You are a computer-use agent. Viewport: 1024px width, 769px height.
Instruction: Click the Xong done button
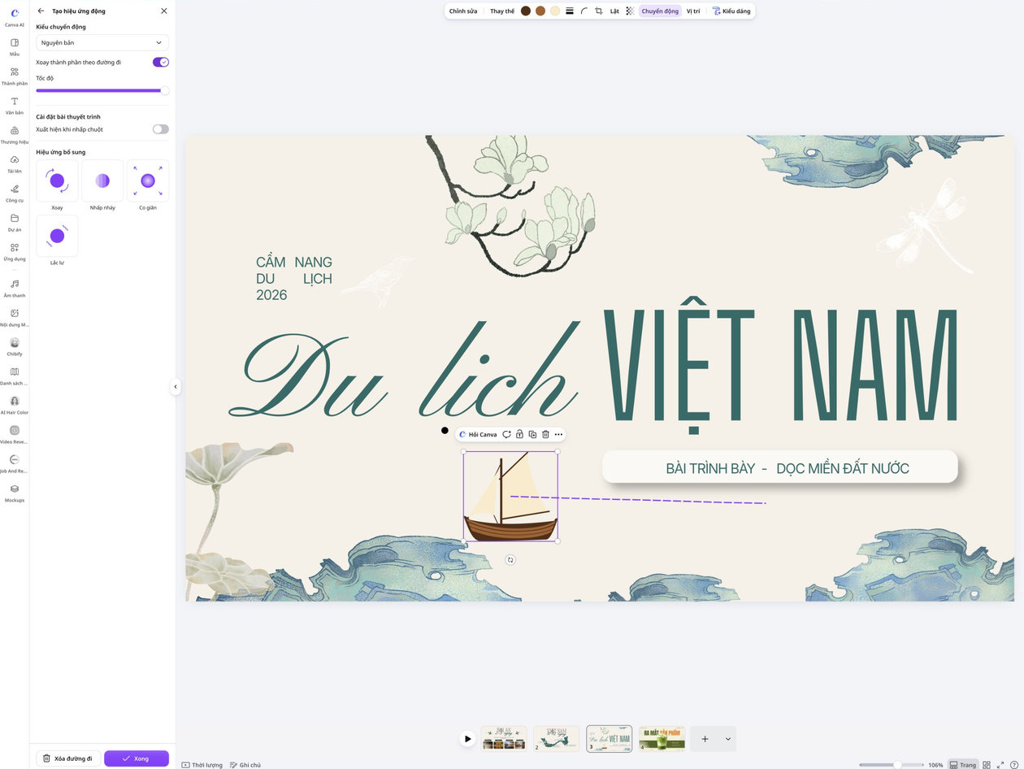pyautogui.click(x=137, y=758)
